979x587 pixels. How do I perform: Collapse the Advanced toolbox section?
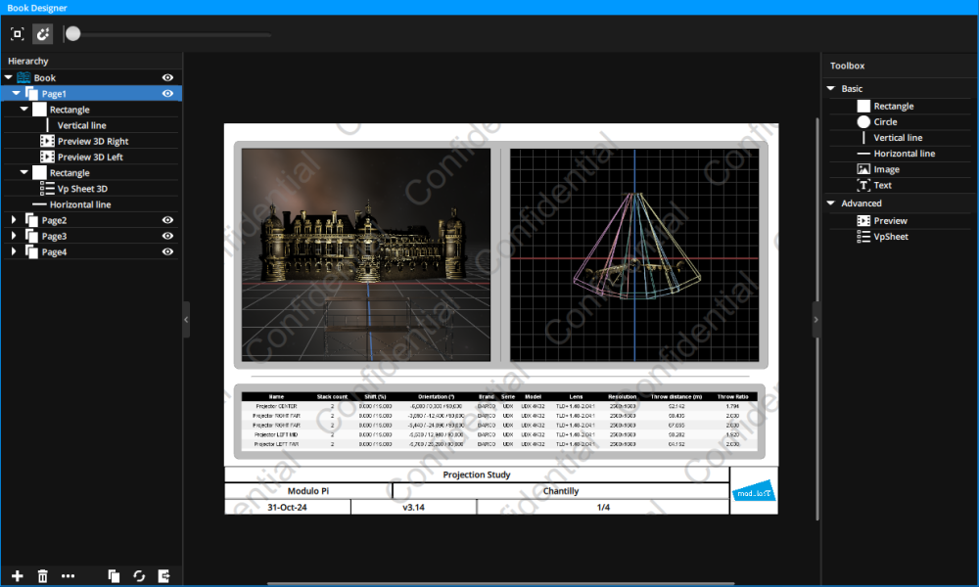click(x=831, y=203)
